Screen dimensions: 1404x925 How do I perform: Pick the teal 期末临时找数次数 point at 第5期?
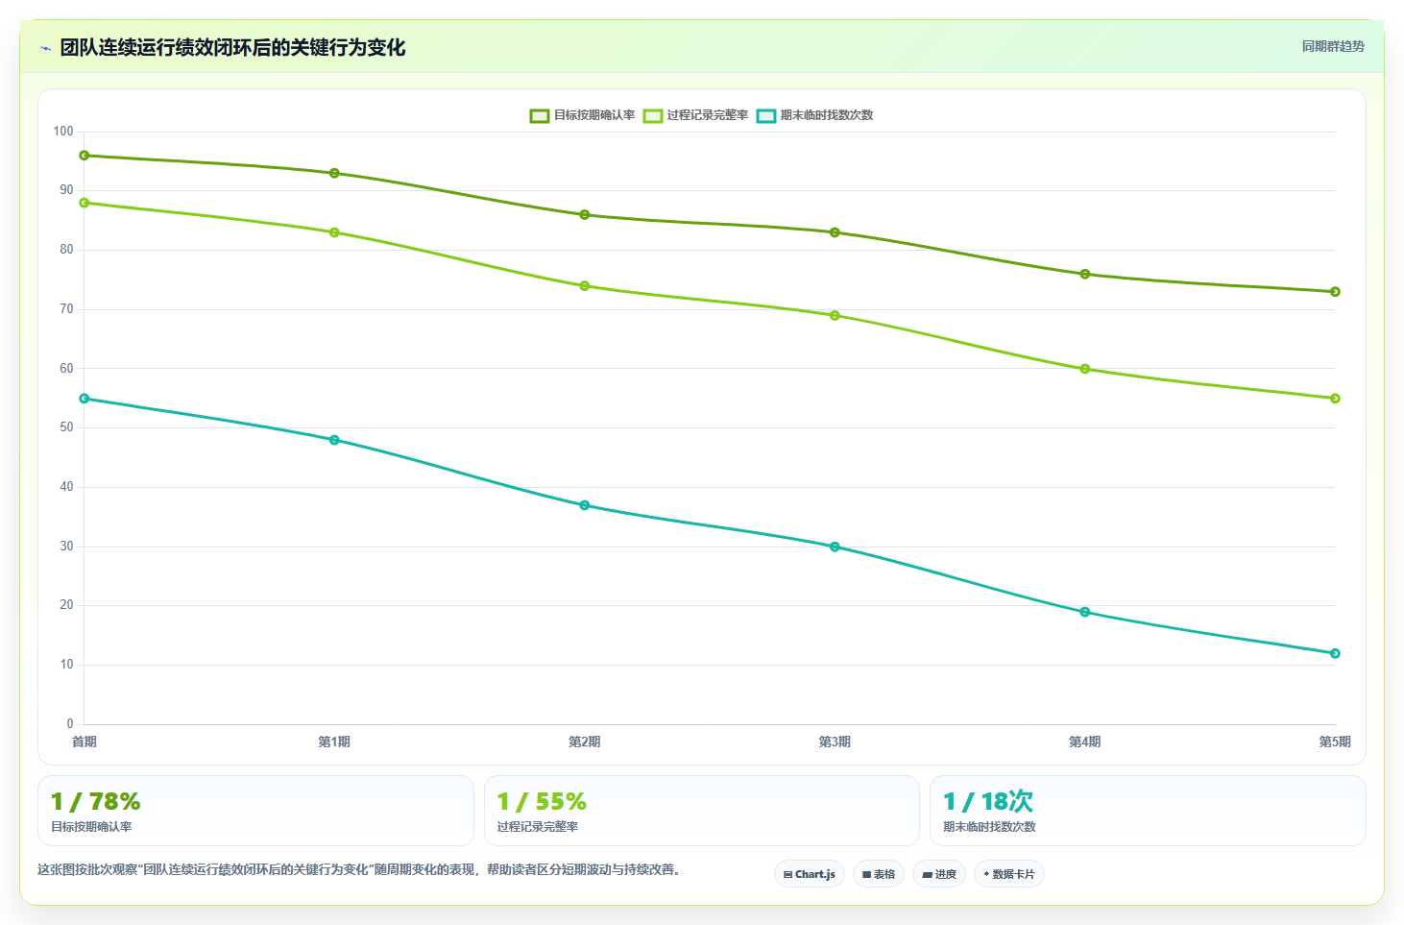1335,653
